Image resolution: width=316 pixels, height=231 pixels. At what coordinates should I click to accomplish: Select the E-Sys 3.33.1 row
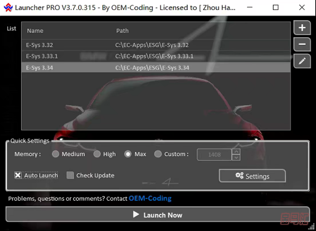point(156,56)
